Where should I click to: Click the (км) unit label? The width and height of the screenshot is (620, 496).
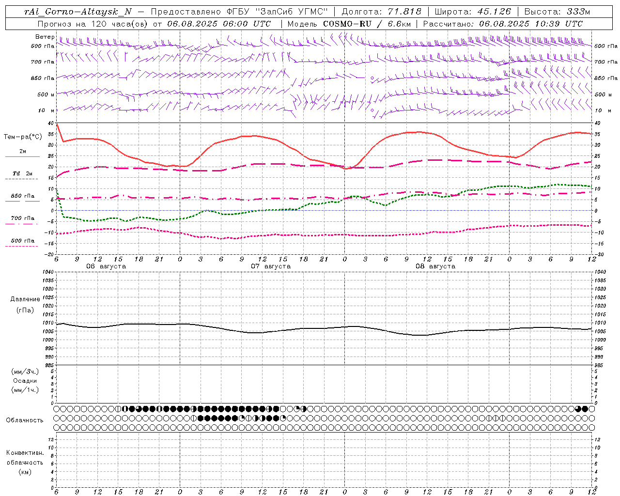(x=25, y=472)
